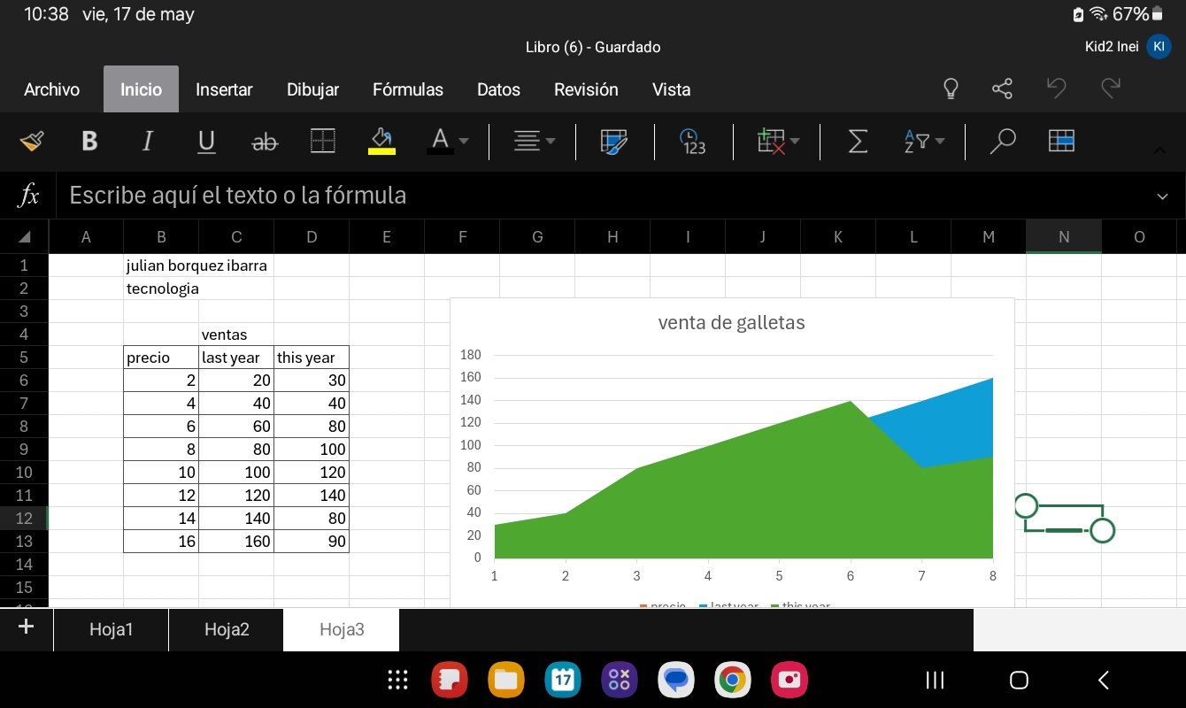Click the undo arrow button

pyautogui.click(x=1056, y=89)
